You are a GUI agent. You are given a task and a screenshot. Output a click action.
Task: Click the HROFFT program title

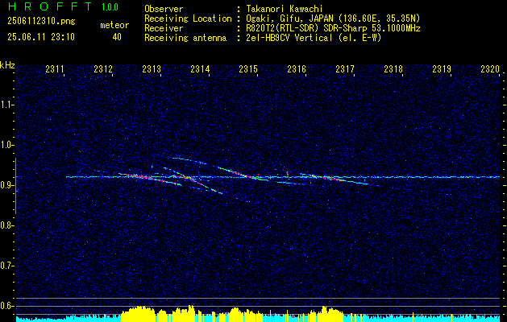point(50,6)
